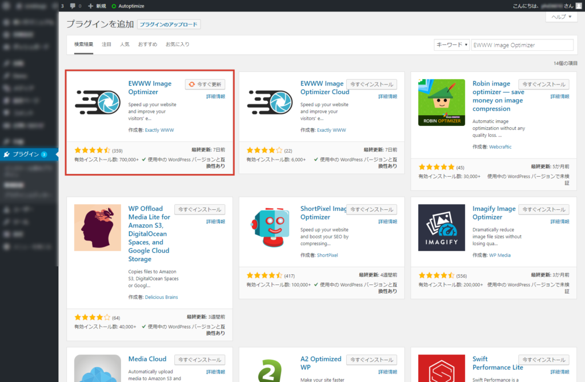View 詳細情報 for WP Offload Media Lite
The width and height of the screenshot is (585, 382).
[x=215, y=222]
